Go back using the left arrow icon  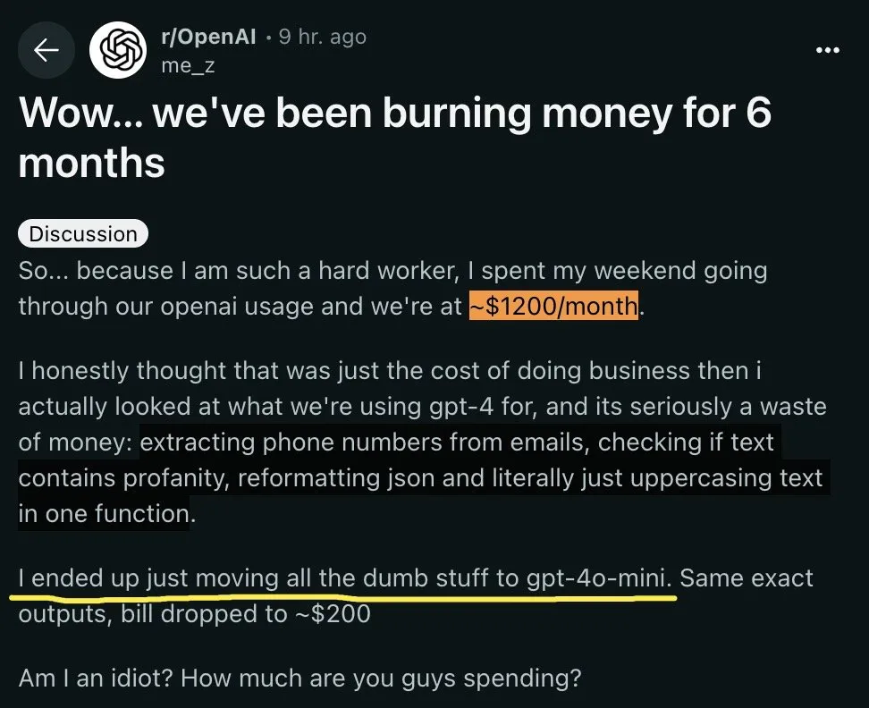click(x=46, y=50)
